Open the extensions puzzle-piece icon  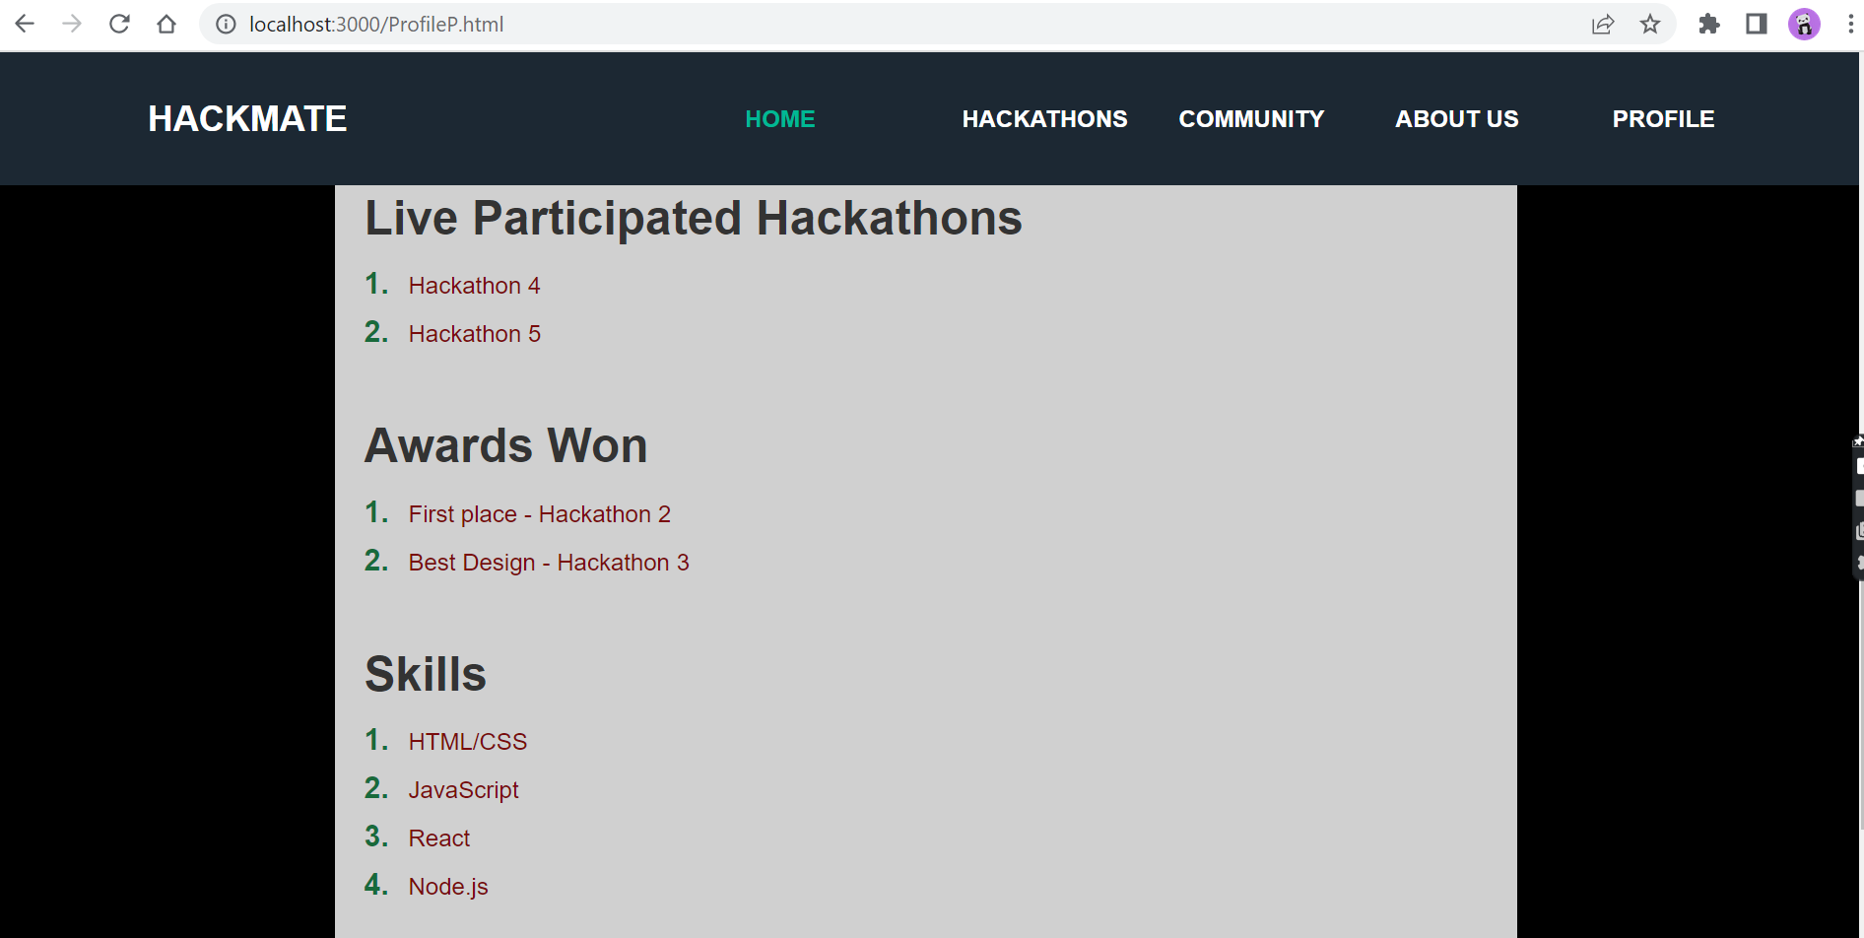pos(1708,24)
